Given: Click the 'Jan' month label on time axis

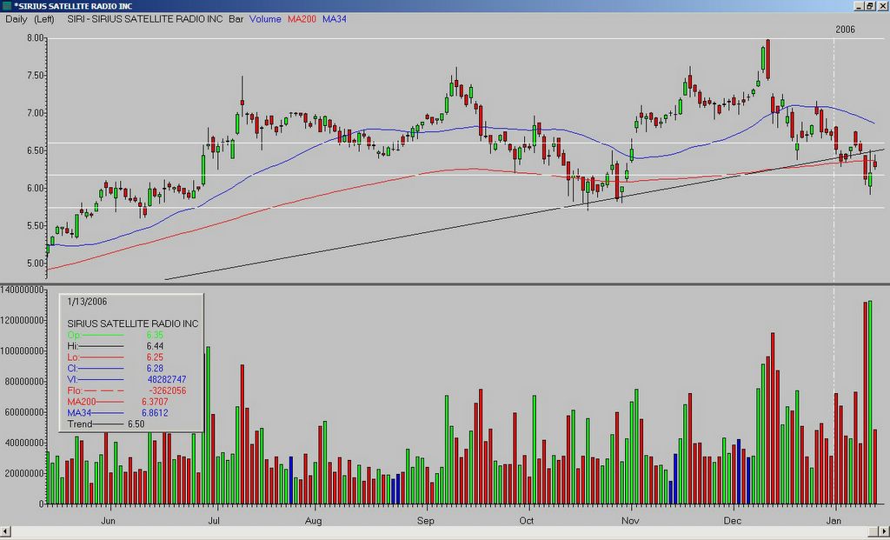Looking at the screenshot, I should 834,521.
